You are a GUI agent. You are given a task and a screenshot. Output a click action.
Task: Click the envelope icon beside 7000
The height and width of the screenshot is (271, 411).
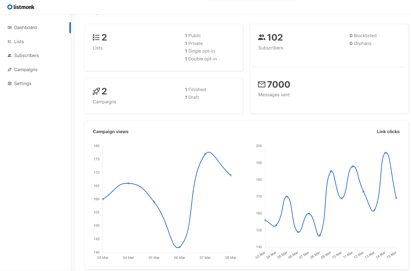[x=262, y=84]
